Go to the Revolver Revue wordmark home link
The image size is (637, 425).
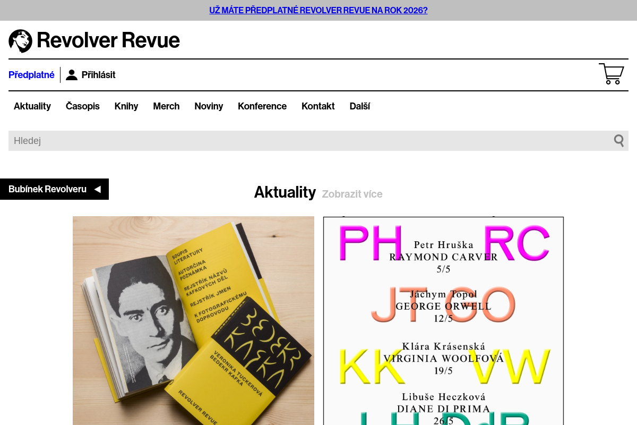[x=108, y=40]
